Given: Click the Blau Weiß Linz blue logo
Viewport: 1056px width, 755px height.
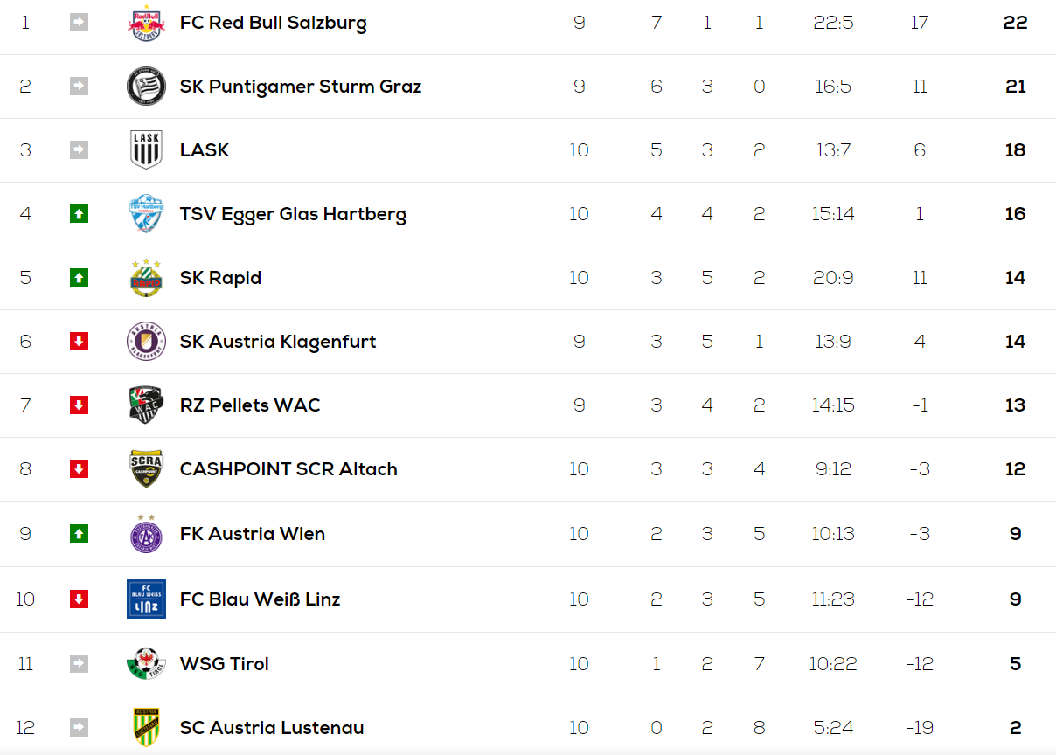Looking at the screenshot, I should tap(146, 599).
